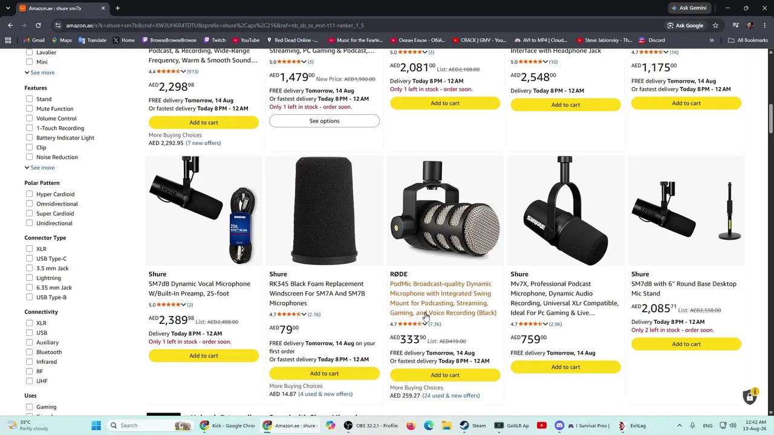The height and width of the screenshot is (435, 774).
Task: Check the Volume Control filter
Action: pos(29,118)
